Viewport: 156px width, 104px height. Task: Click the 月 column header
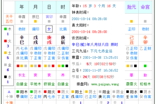point(35,7)
